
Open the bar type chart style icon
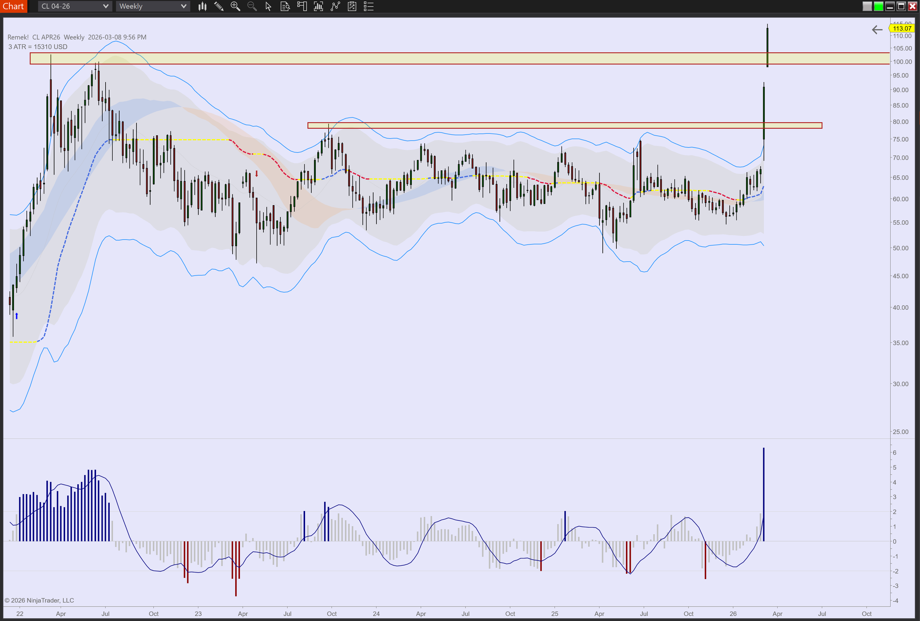click(x=202, y=6)
